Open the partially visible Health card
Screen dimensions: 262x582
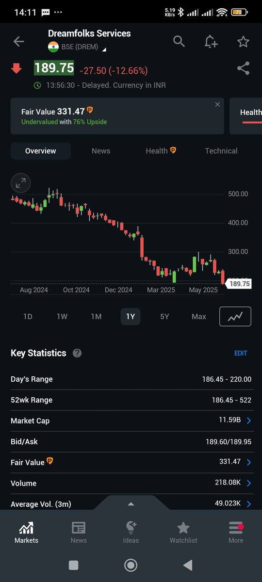point(246,116)
